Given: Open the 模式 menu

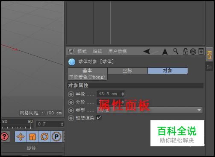Looking at the screenshot, I should [x=82, y=51].
